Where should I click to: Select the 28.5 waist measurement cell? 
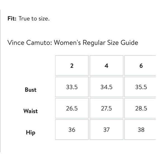tap(140, 108)
